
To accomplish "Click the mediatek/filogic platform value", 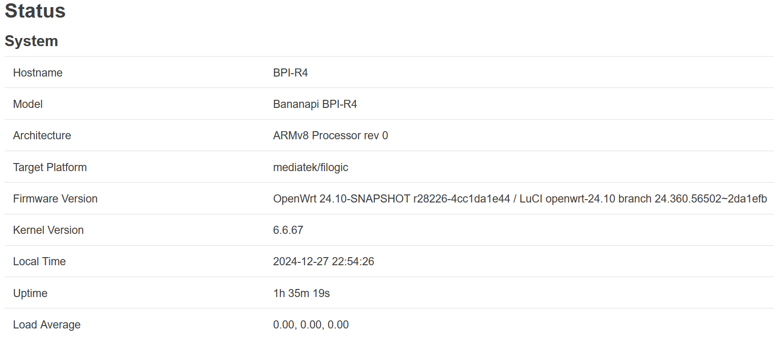I will click(311, 167).
